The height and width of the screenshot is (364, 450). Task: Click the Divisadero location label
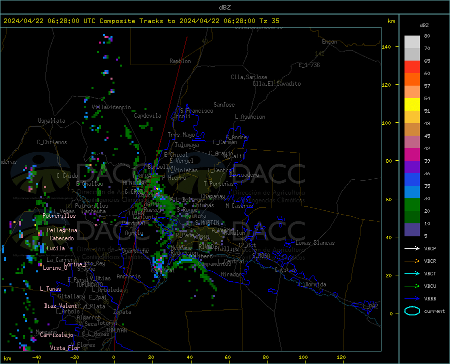244,175
